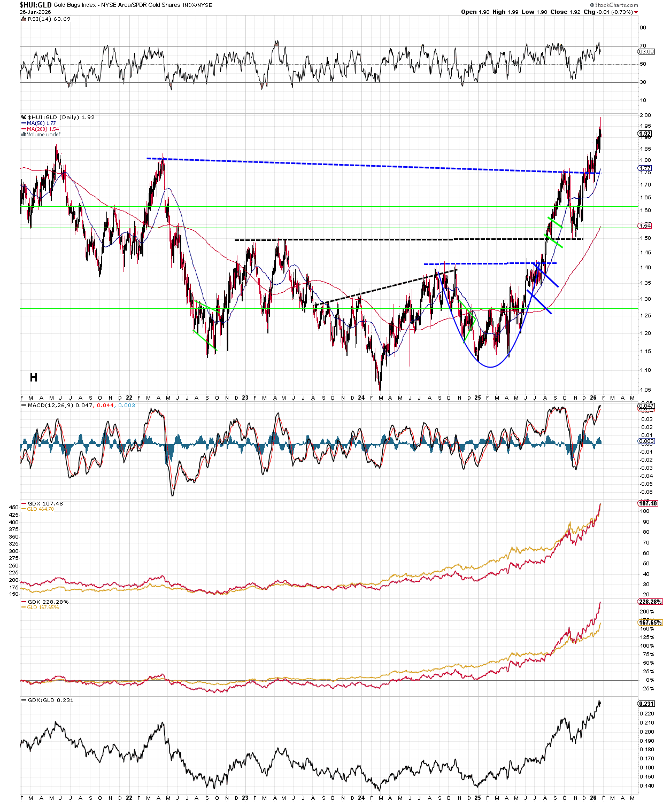This screenshot has height=802, width=663.
Task: Click the 1.77 MA(50) axis tag
Action: [x=645, y=168]
